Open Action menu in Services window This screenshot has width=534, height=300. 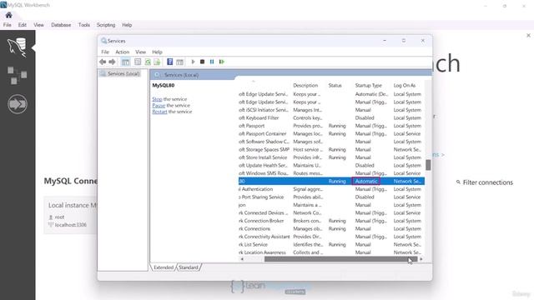tap(123, 52)
